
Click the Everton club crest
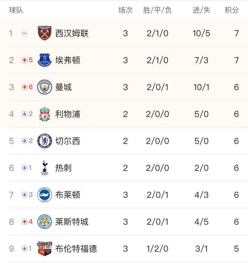(x=45, y=60)
